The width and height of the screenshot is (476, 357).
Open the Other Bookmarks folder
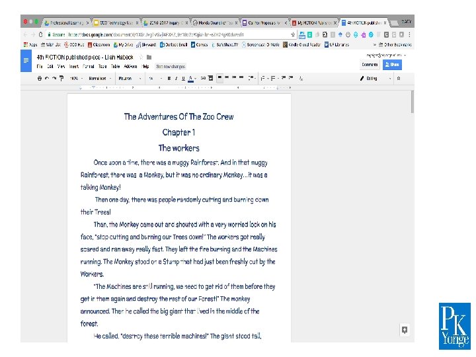[x=395, y=45]
